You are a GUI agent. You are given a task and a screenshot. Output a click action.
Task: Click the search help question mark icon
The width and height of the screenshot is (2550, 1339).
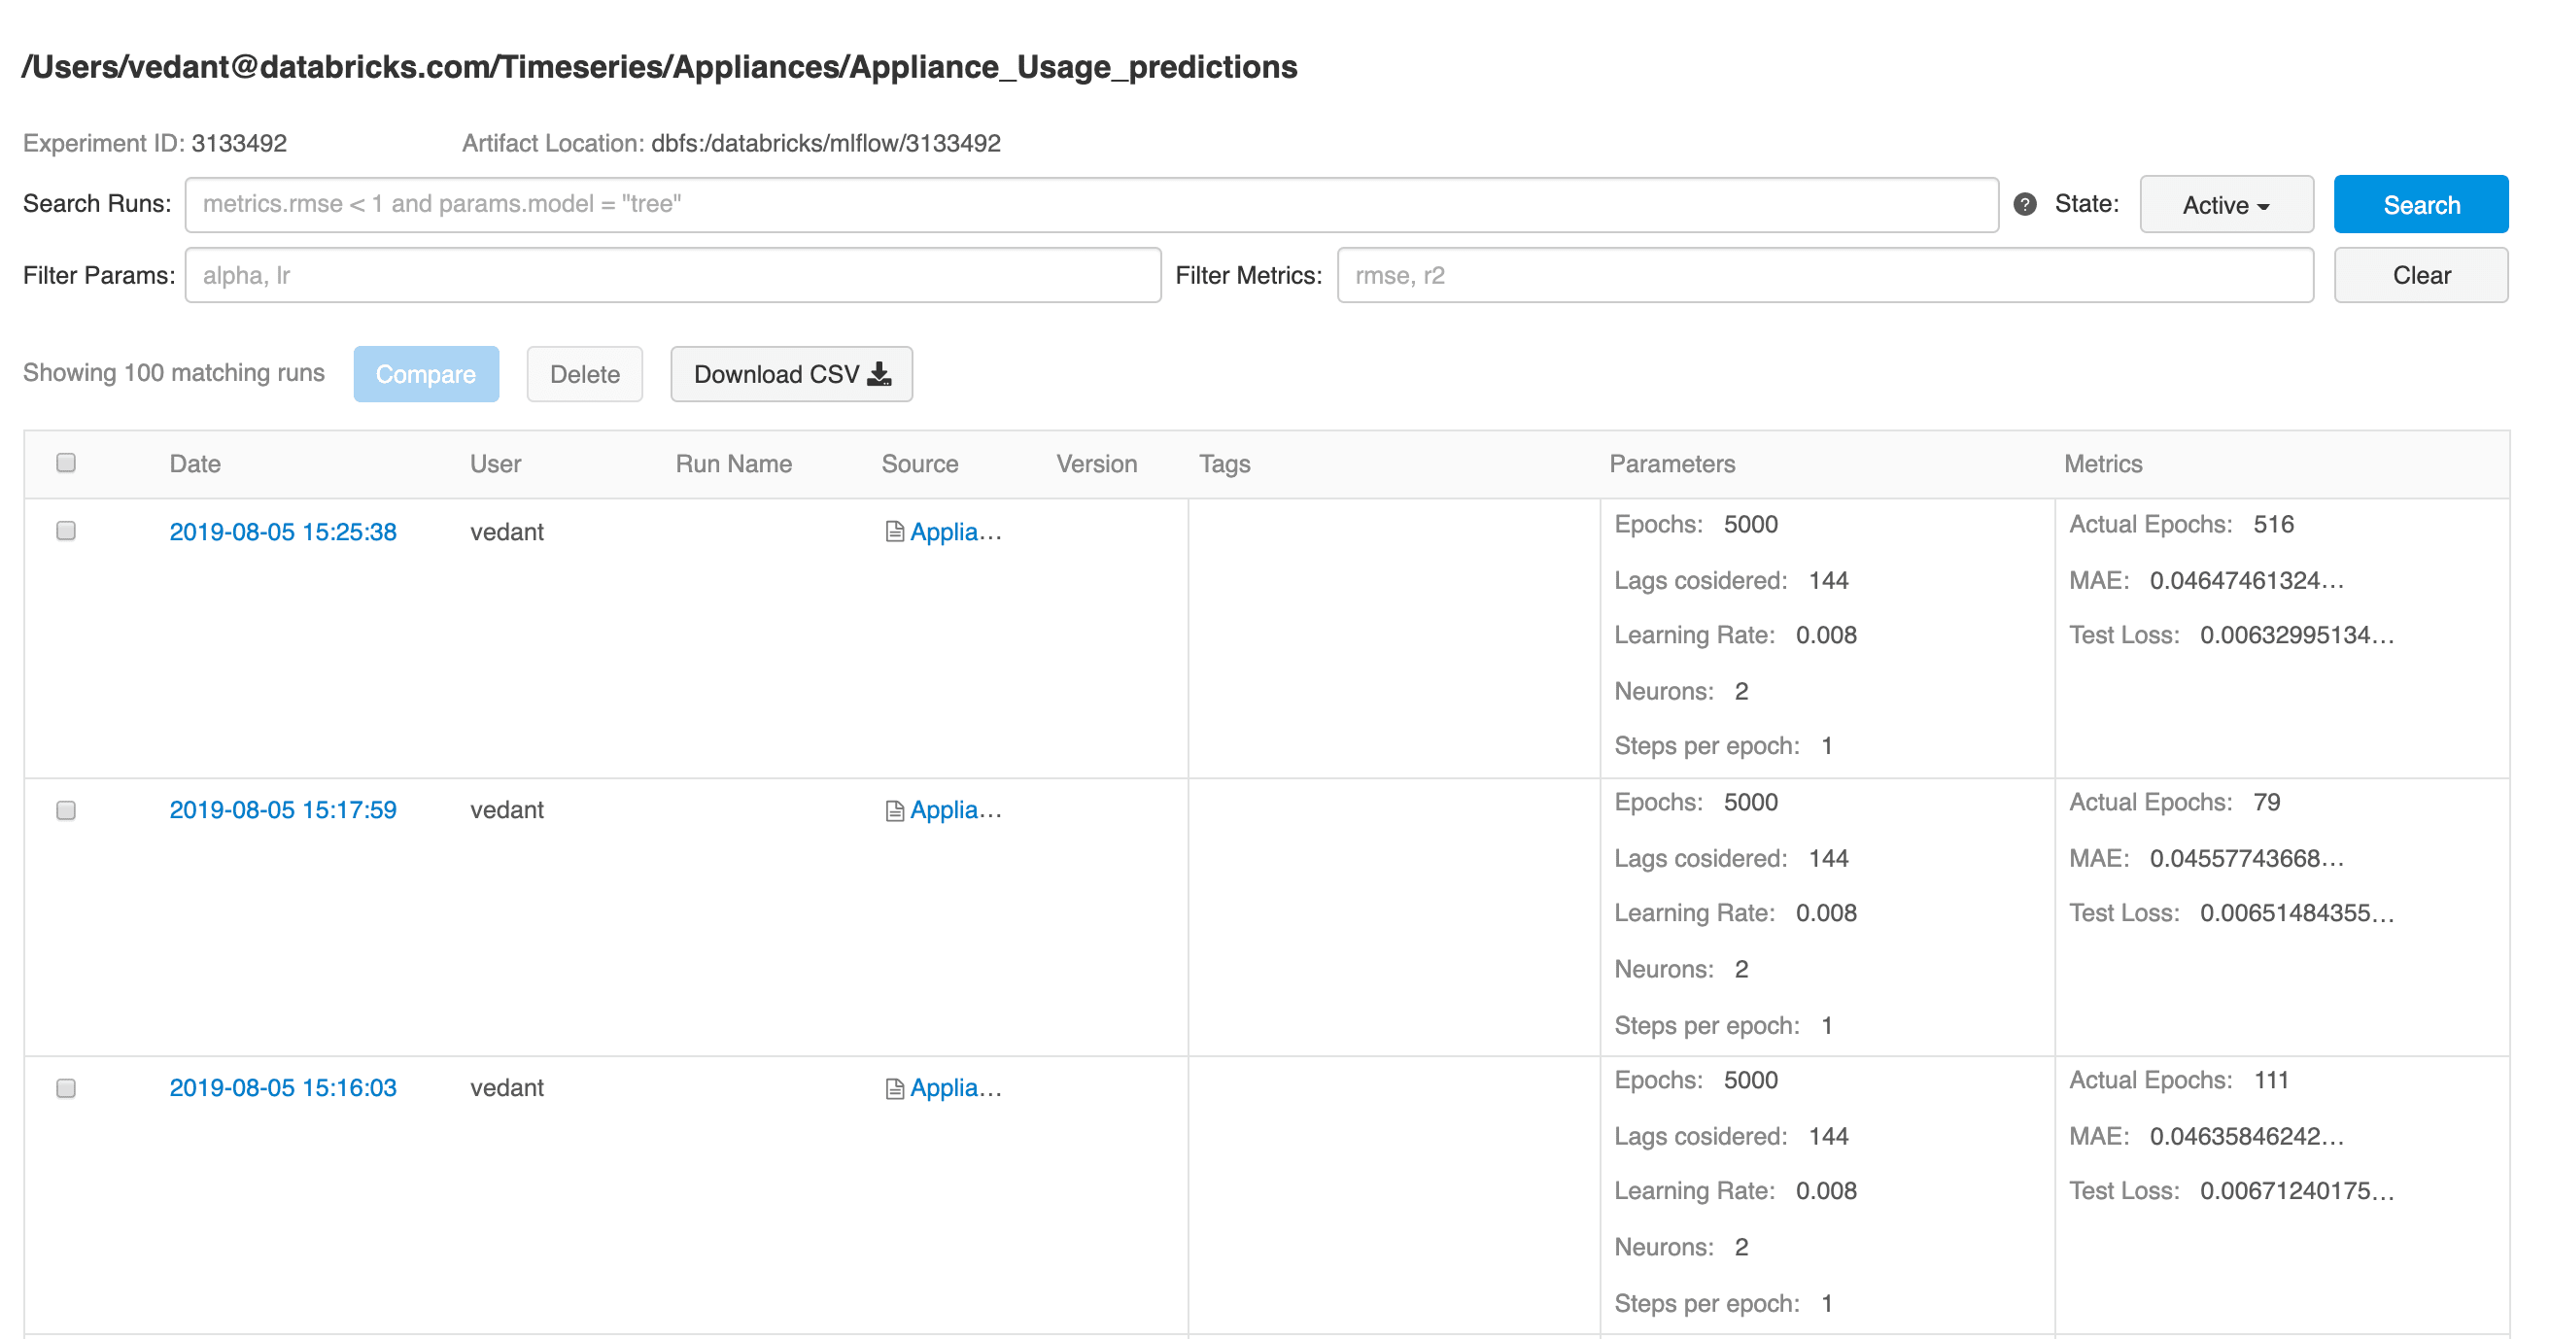point(2024,204)
